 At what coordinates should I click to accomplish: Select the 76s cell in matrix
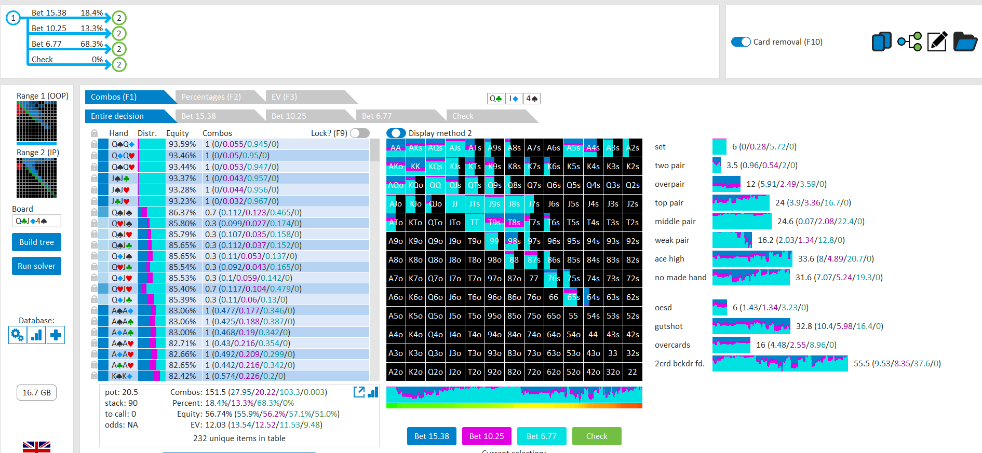(554, 279)
